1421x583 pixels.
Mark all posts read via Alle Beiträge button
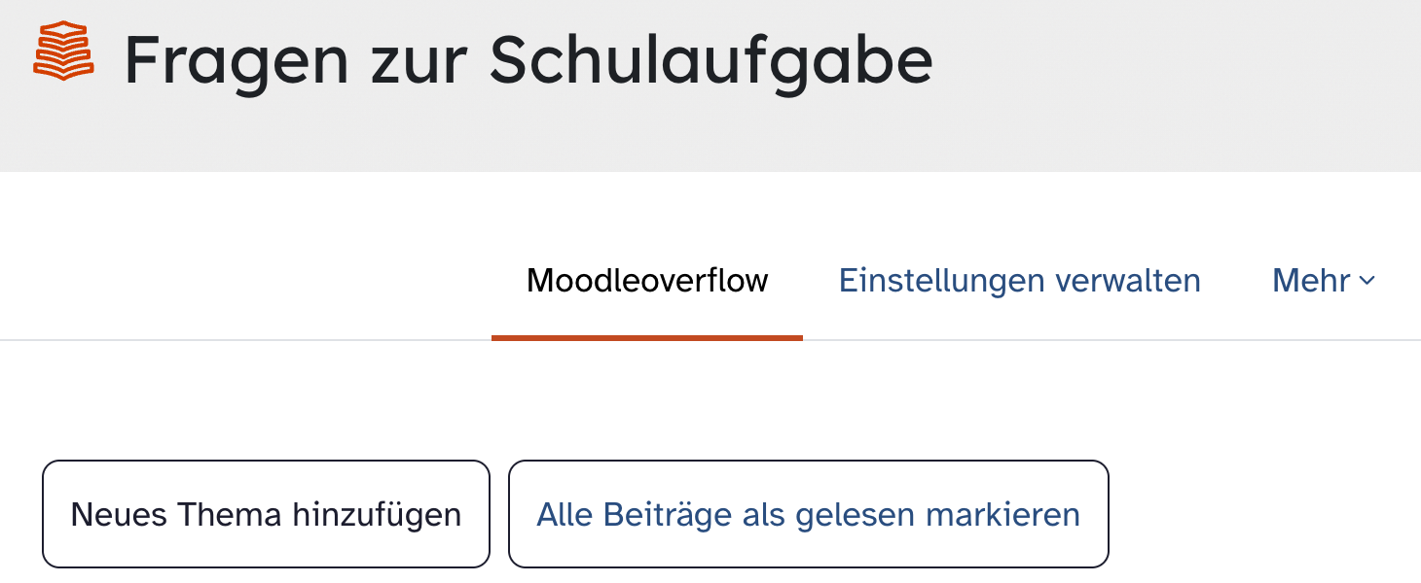808,514
